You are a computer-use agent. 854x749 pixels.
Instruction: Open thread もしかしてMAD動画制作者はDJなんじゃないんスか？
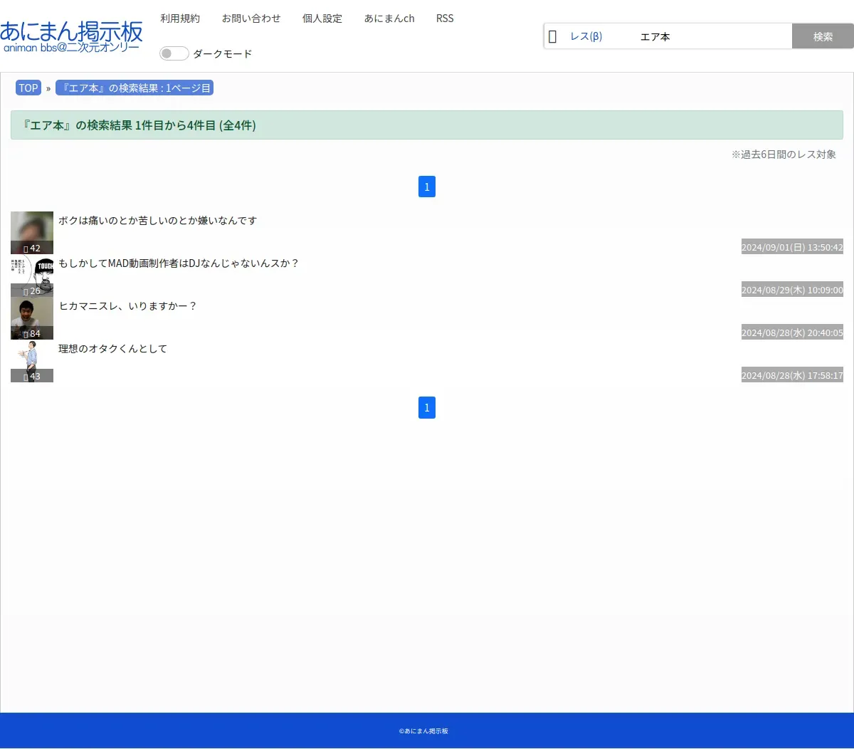coord(179,263)
